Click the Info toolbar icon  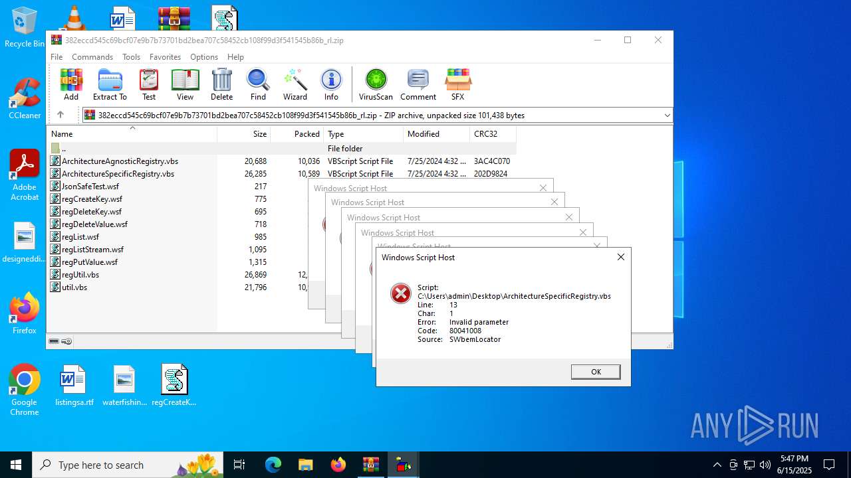tap(331, 84)
